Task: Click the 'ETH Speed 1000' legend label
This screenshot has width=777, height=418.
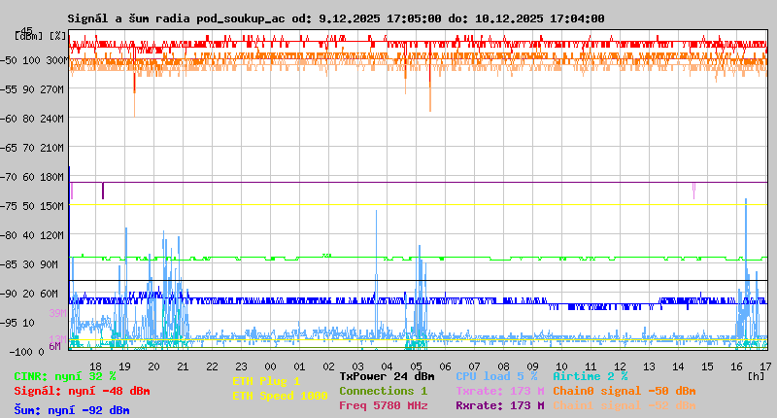Action: (280, 396)
